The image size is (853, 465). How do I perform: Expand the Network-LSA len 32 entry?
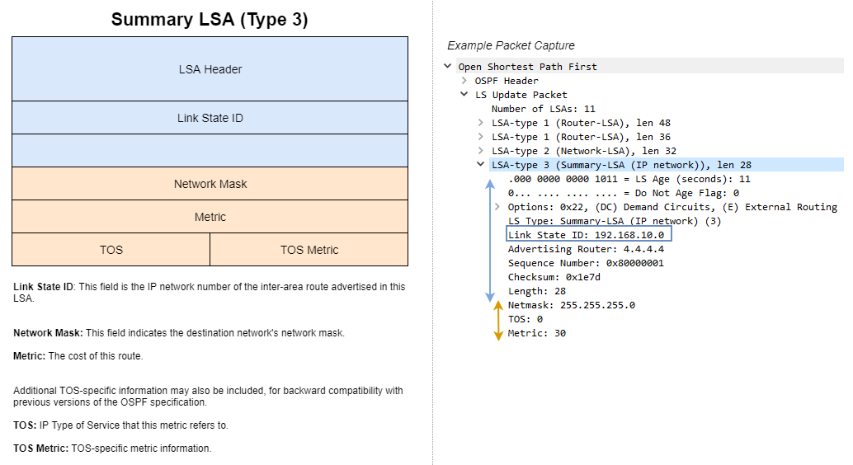click(x=480, y=151)
